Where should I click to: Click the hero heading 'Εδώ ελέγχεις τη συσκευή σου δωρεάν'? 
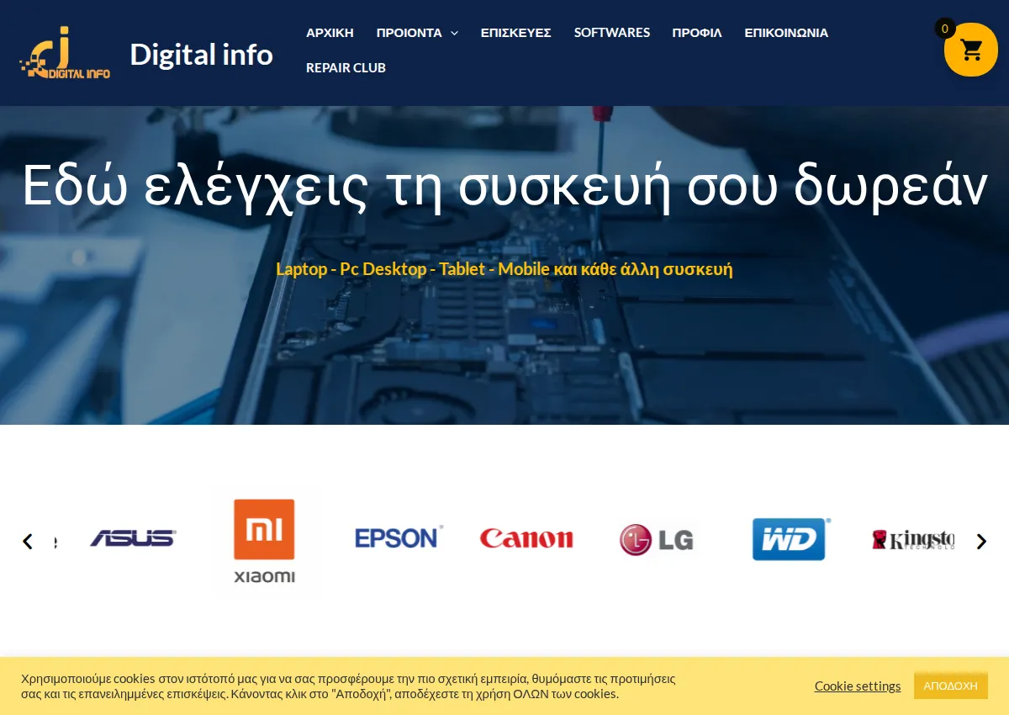tap(504, 185)
